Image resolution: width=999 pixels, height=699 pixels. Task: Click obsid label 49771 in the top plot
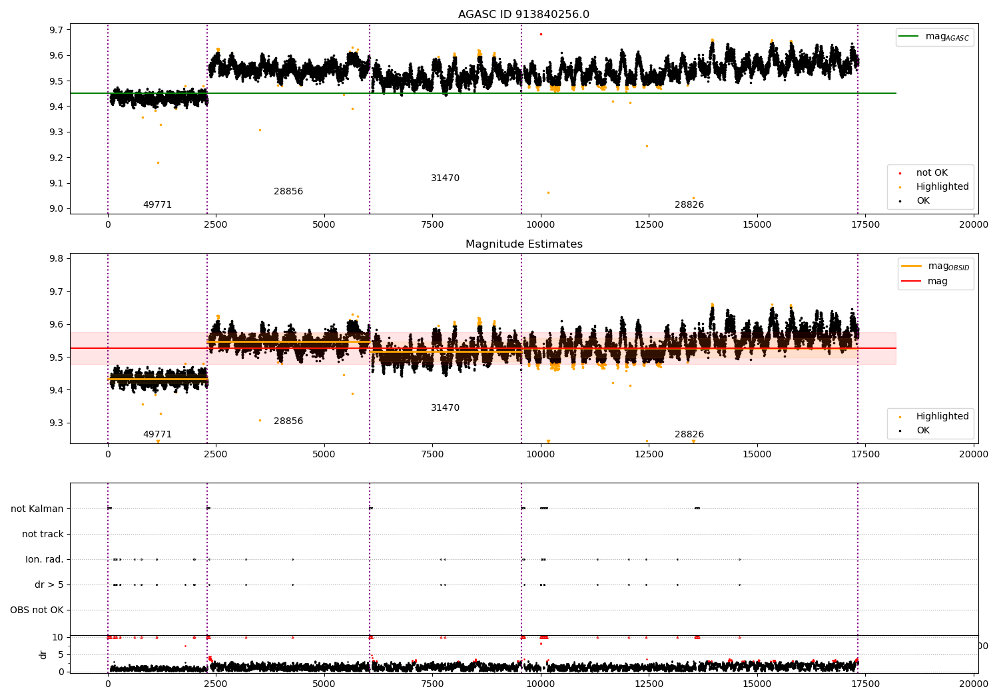point(157,205)
